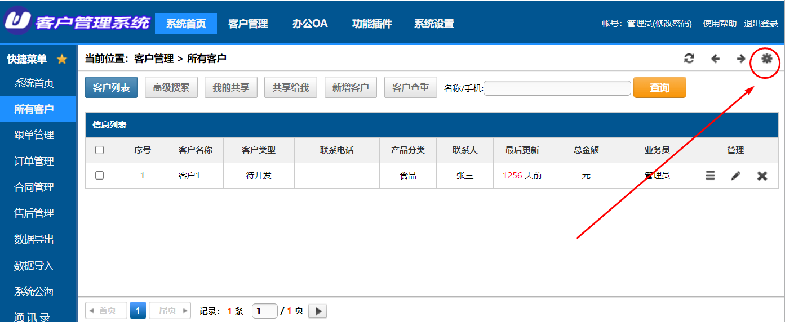Click the 首页 pagination button

click(x=106, y=311)
